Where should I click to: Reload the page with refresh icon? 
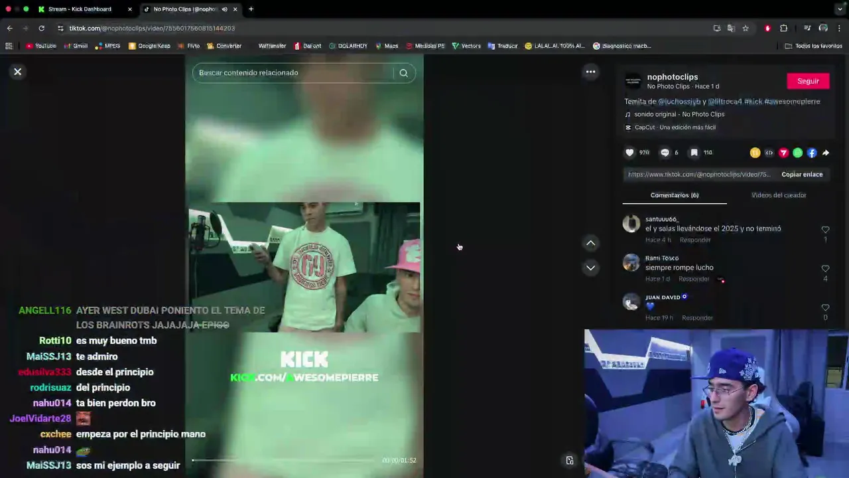click(41, 29)
